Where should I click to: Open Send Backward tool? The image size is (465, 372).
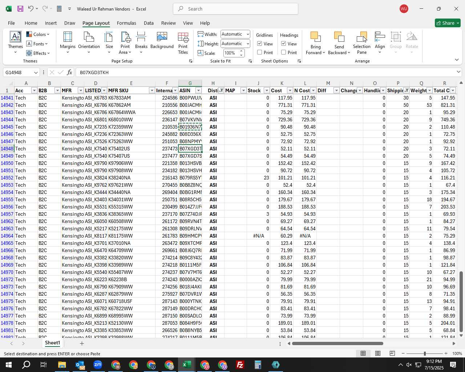pos(339,43)
